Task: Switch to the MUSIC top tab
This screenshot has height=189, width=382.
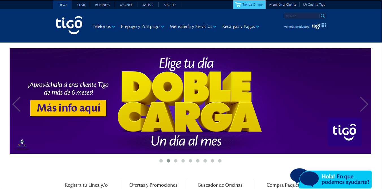Action: tap(148, 5)
